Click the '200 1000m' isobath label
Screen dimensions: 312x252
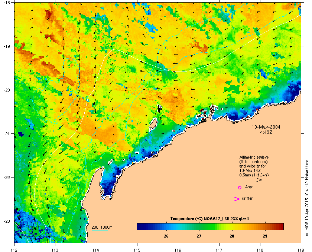tap(102, 228)
